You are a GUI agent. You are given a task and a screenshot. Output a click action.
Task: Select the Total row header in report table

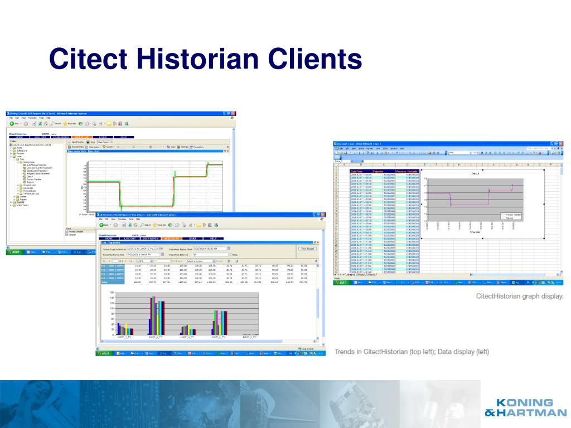113,282
